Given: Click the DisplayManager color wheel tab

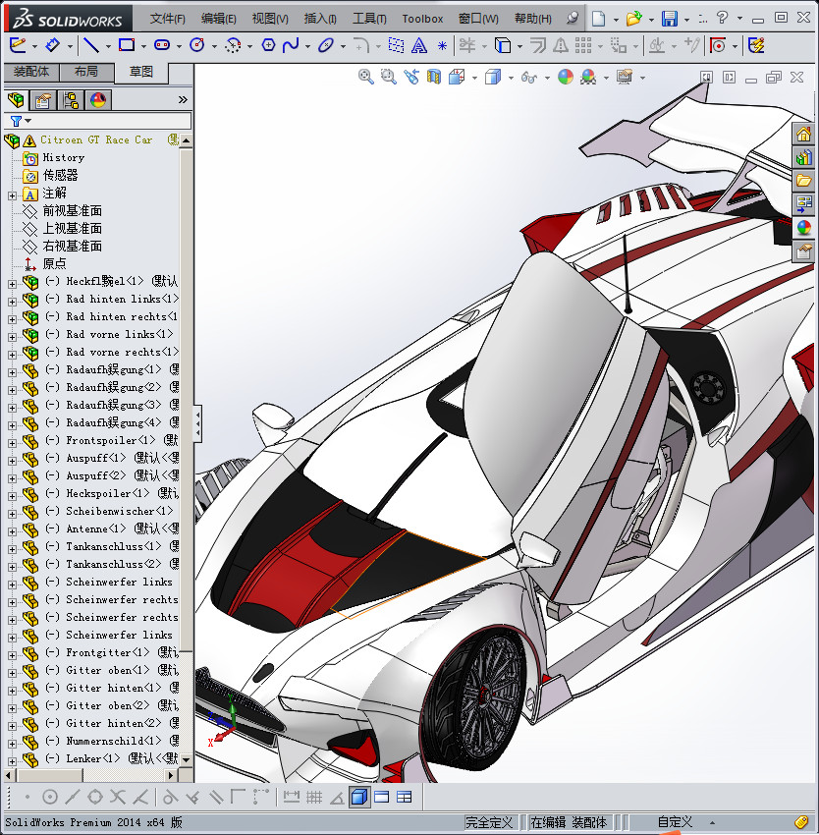Looking at the screenshot, I should [x=97, y=100].
